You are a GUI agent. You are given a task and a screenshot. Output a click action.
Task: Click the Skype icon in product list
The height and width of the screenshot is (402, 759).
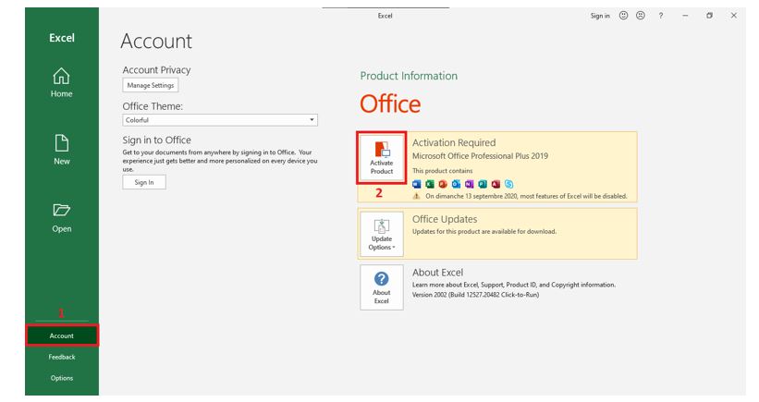[510, 183]
